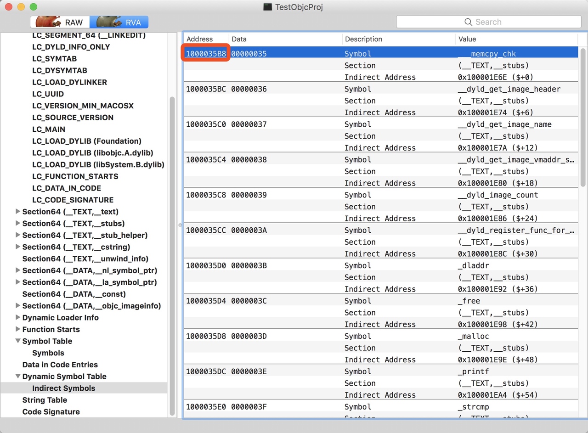
Task: Select LC_VERSION_MIN_MACOSX entry
Action: pos(83,106)
